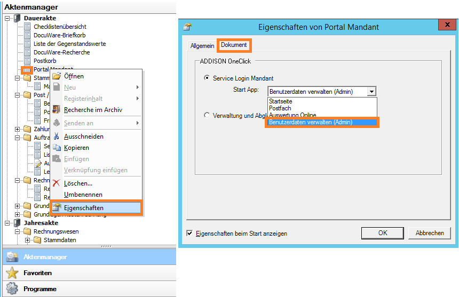The image size is (459, 297).
Task: Click the Aktenmanager navigation pane icon
Action: point(12,256)
